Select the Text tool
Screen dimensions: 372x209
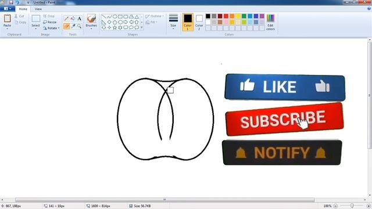[x=79, y=19]
